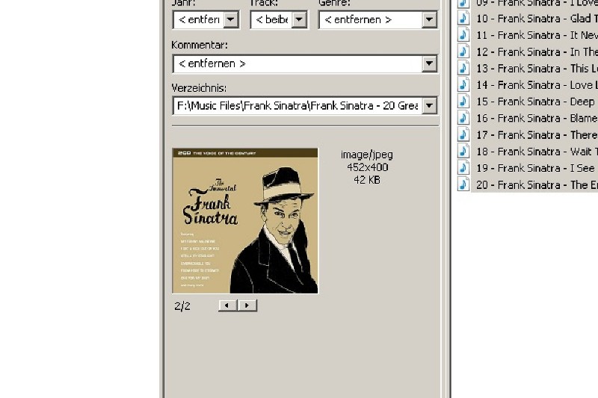The image size is (598, 398).
Task: Click the music file icon for track 14
Action: pyautogui.click(x=463, y=84)
